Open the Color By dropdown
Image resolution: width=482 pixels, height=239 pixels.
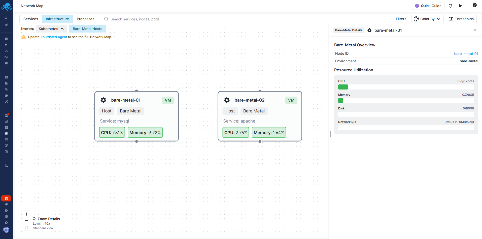[427, 19]
